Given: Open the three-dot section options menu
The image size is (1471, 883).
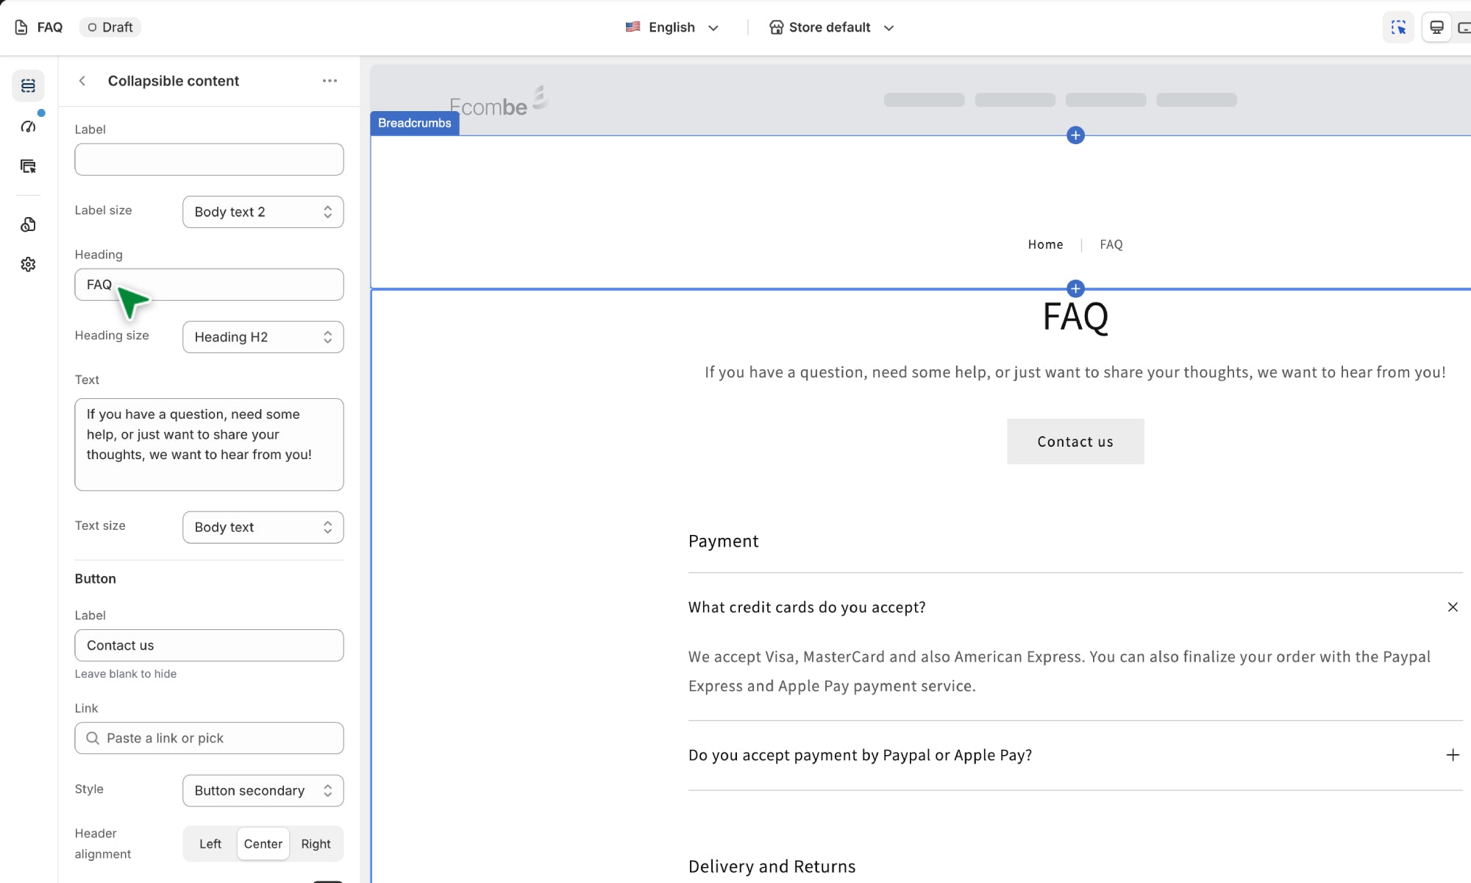Looking at the screenshot, I should (330, 81).
